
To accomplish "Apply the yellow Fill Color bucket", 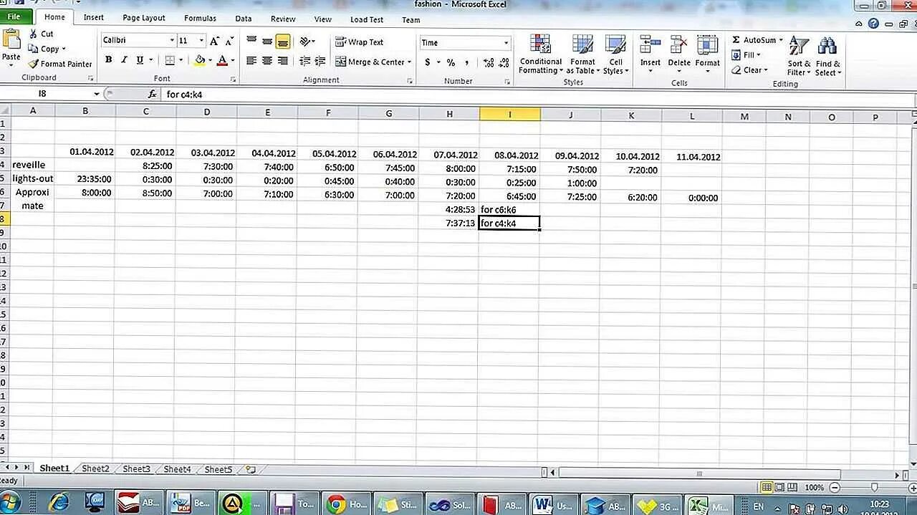I will (x=200, y=60).
